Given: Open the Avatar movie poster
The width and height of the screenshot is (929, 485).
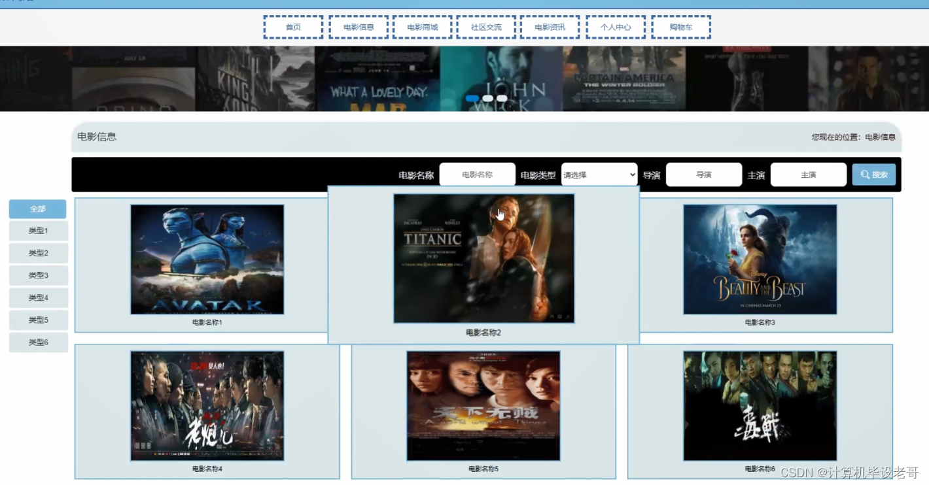Looking at the screenshot, I should (x=207, y=259).
